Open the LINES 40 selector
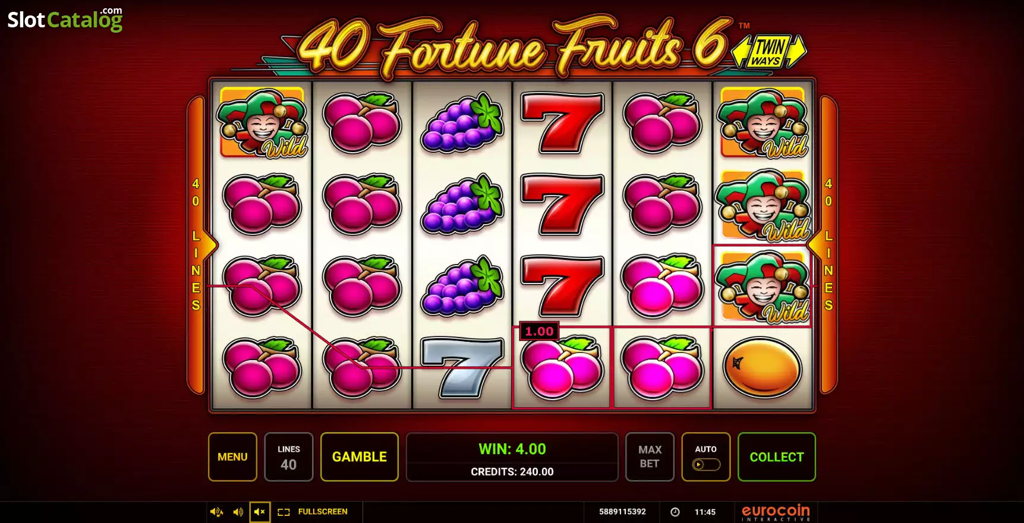The width and height of the screenshot is (1024, 523). click(288, 456)
